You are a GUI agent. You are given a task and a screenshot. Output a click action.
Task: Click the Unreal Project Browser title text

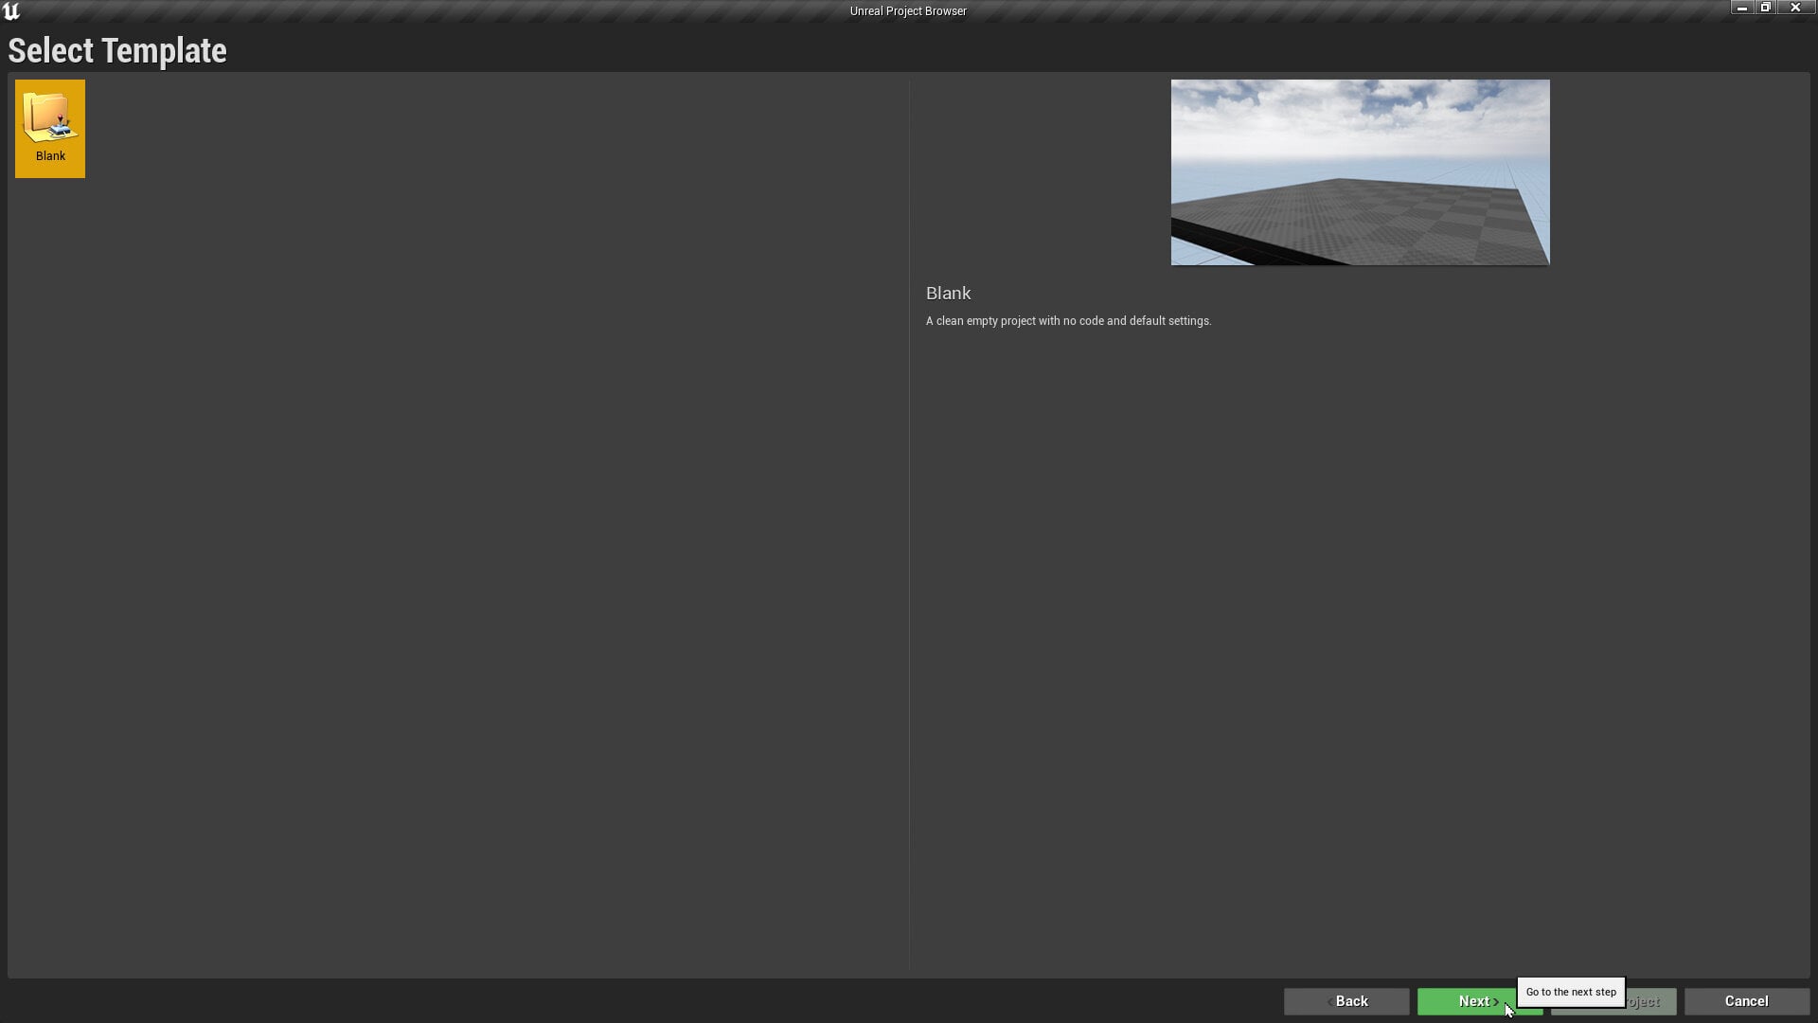coord(908,11)
